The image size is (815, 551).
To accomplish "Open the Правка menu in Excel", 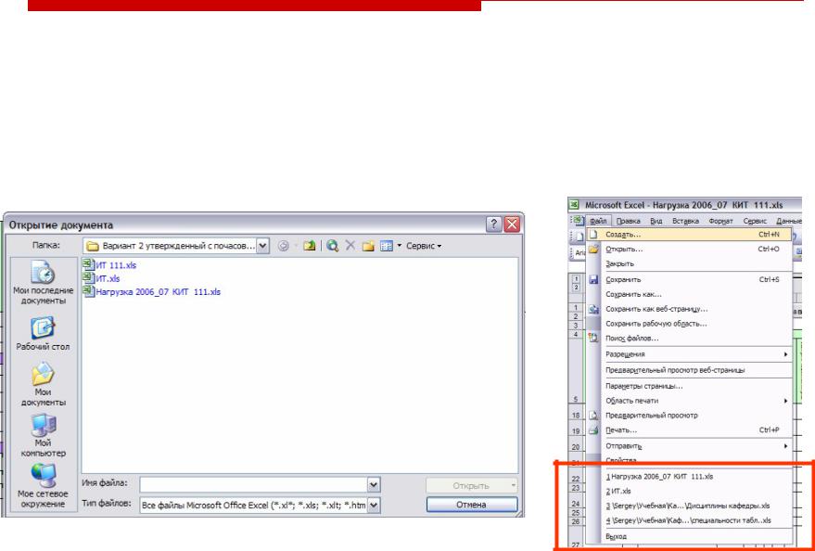I will click(x=629, y=221).
